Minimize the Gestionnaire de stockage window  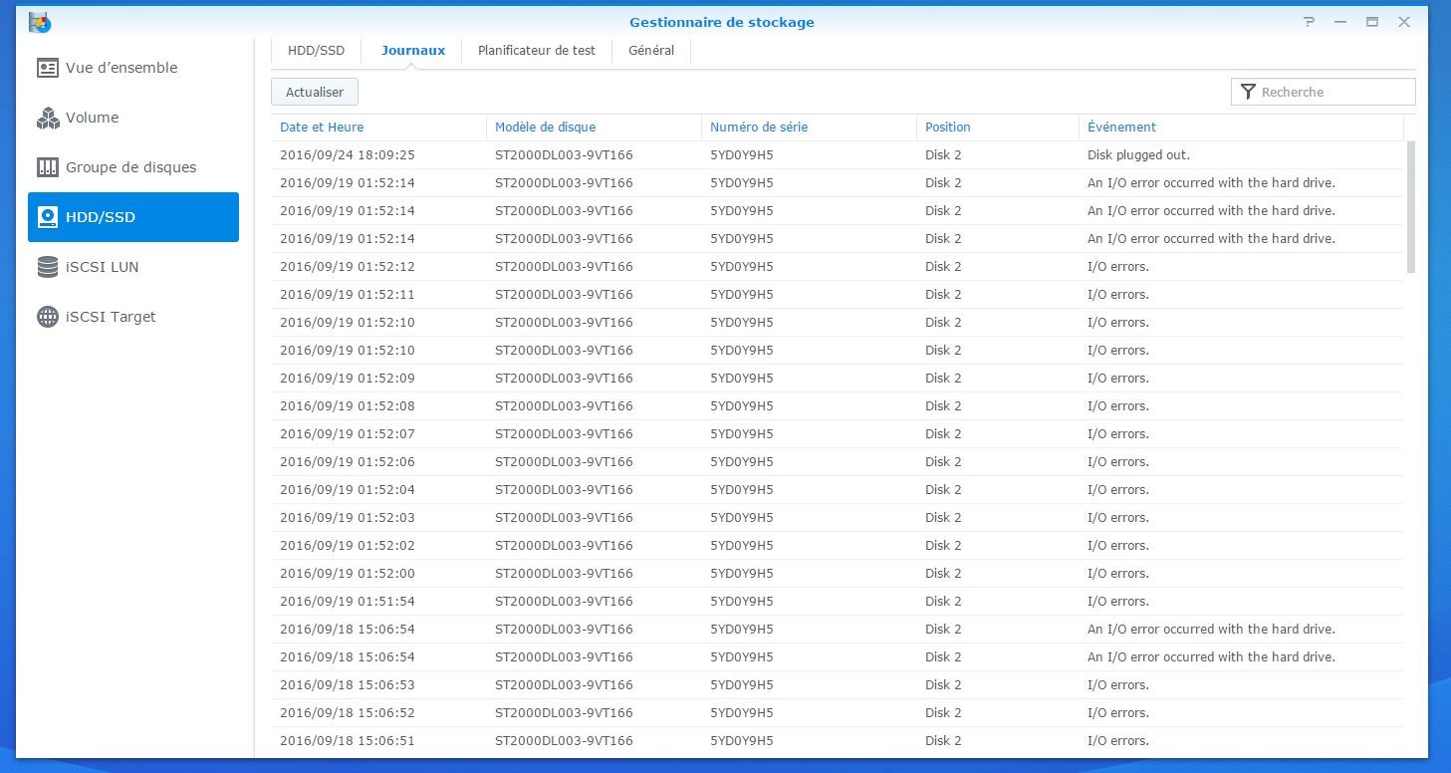(1340, 22)
